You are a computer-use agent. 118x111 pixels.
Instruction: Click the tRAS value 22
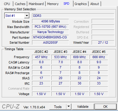(x=79, y=78)
